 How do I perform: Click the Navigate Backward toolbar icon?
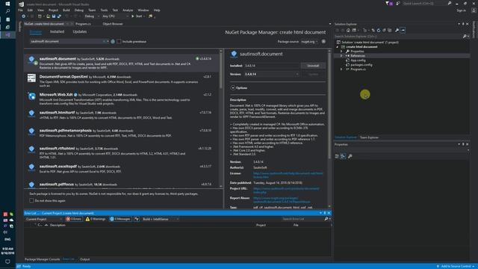click(23, 16)
